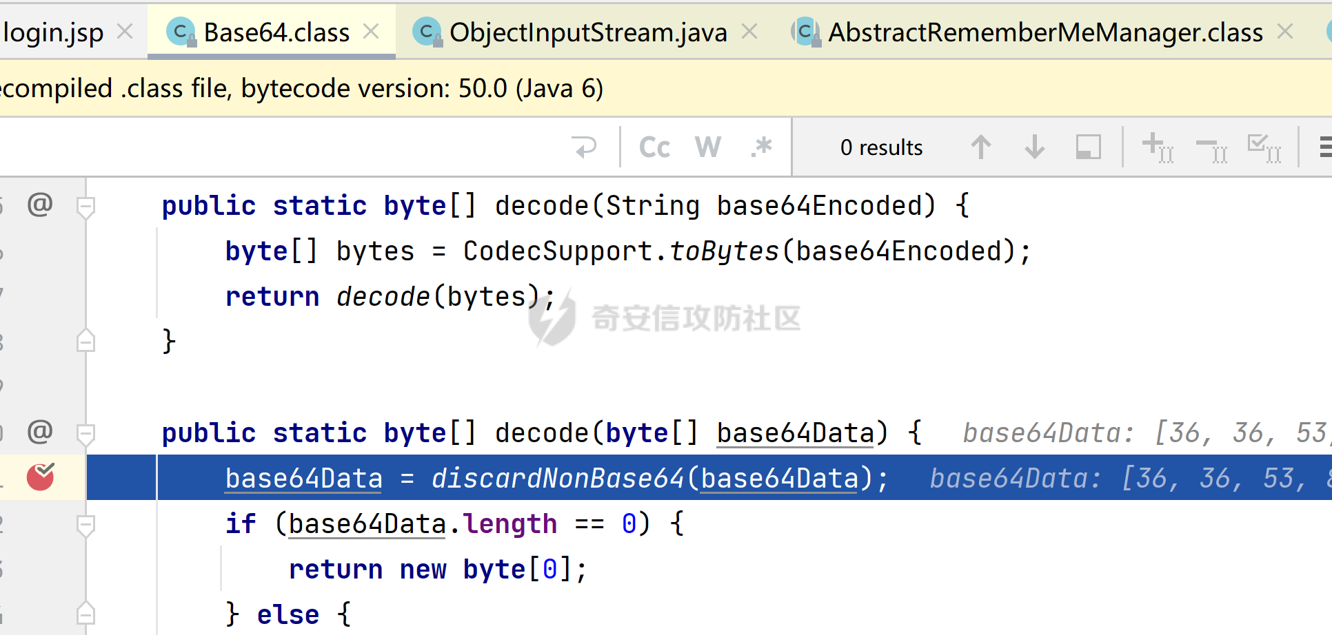Screen dimensions: 1332x635
Task: Add selection for next occurrence
Action: pyautogui.click(x=1157, y=147)
